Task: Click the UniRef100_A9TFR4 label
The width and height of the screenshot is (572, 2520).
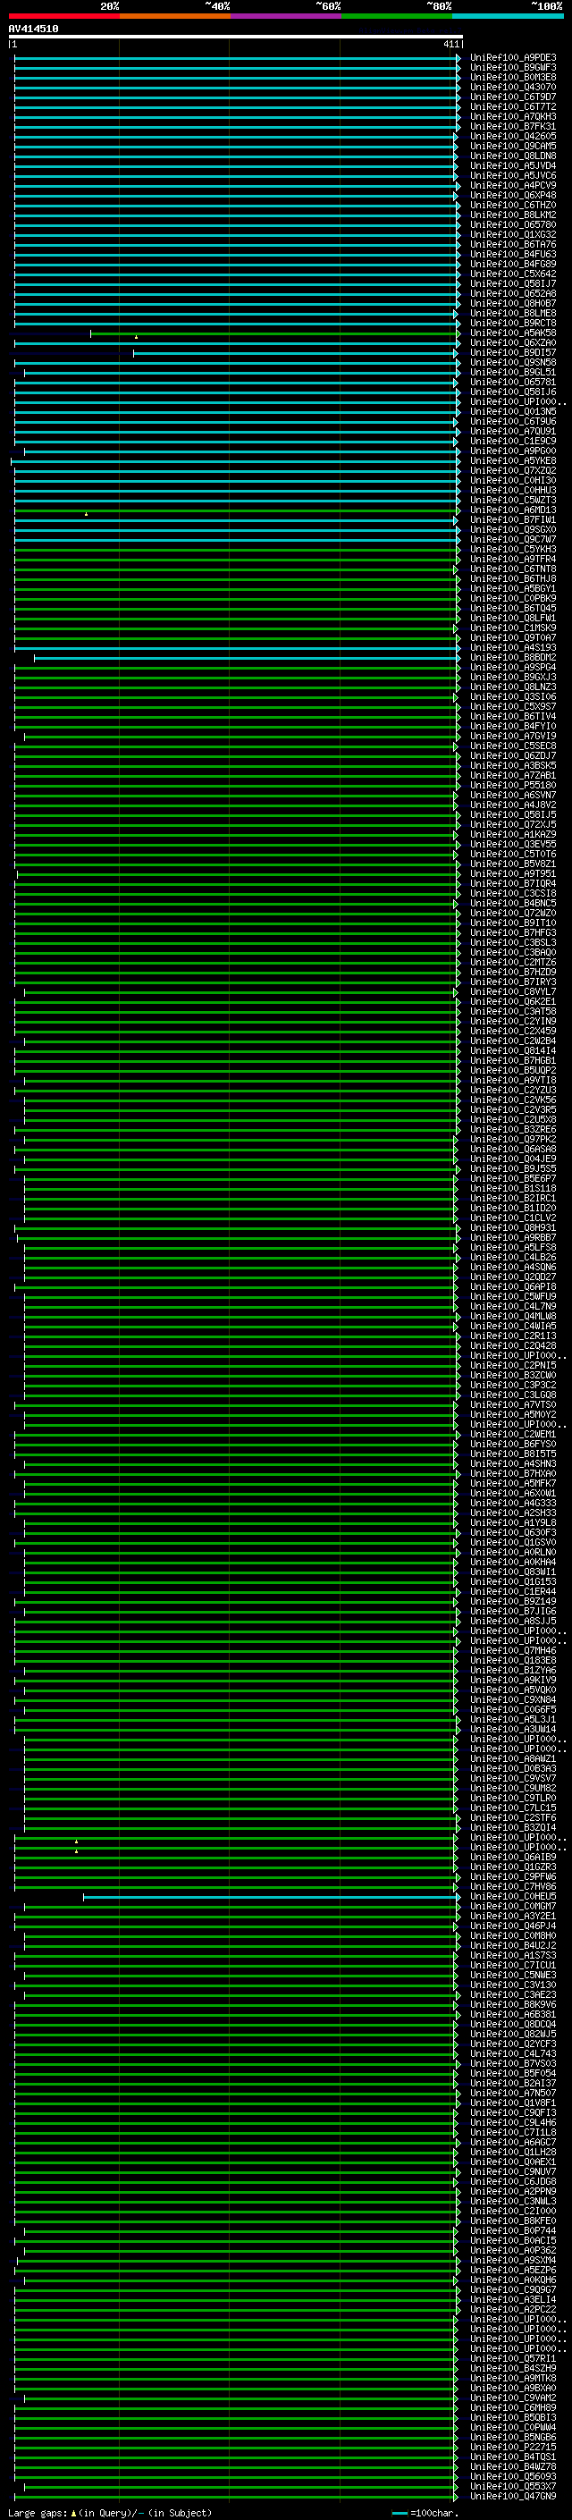Action: click(512, 560)
